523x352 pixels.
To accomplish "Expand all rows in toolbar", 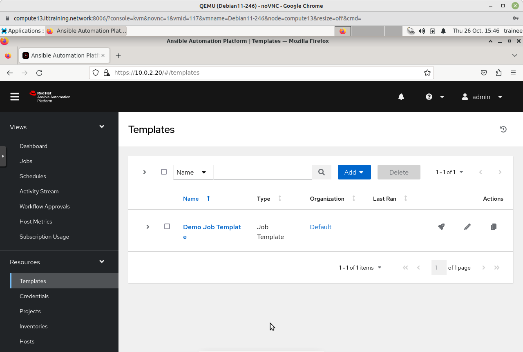I will point(145,172).
